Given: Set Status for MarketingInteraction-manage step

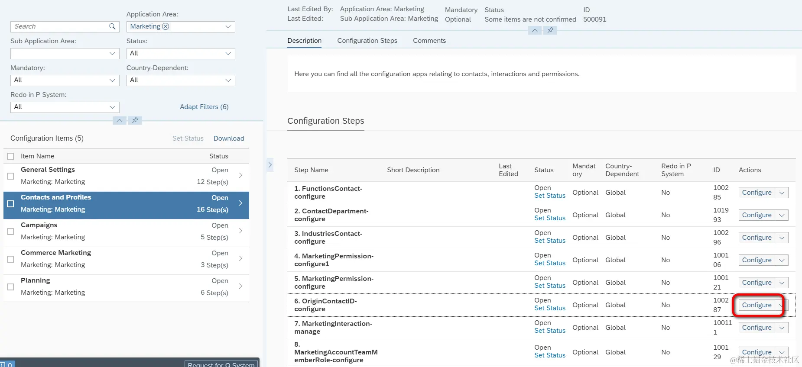Looking at the screenshot, I should tap(550, 331).
